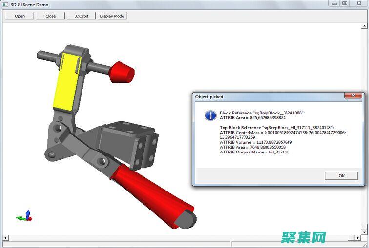The image size is (369, 248).
Task: Confirm the dialog with OK
Action: [x=341, y=176]
